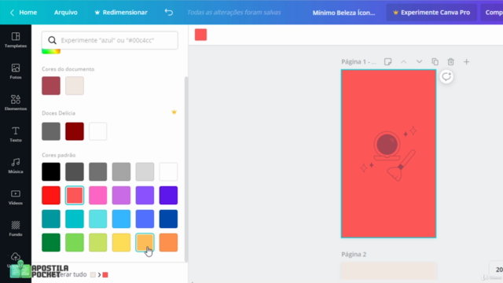Click the search magnifier icon
This screenshot has height=283, width=503.
(52, 40)
